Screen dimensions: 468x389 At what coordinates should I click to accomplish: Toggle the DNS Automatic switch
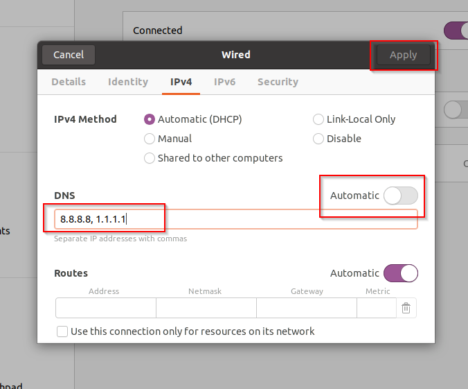pyautogui.click(x=401, y=196)
